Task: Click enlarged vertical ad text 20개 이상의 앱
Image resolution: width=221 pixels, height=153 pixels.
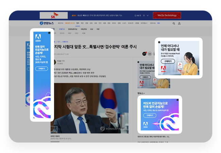Action: (x=41, y=62)
